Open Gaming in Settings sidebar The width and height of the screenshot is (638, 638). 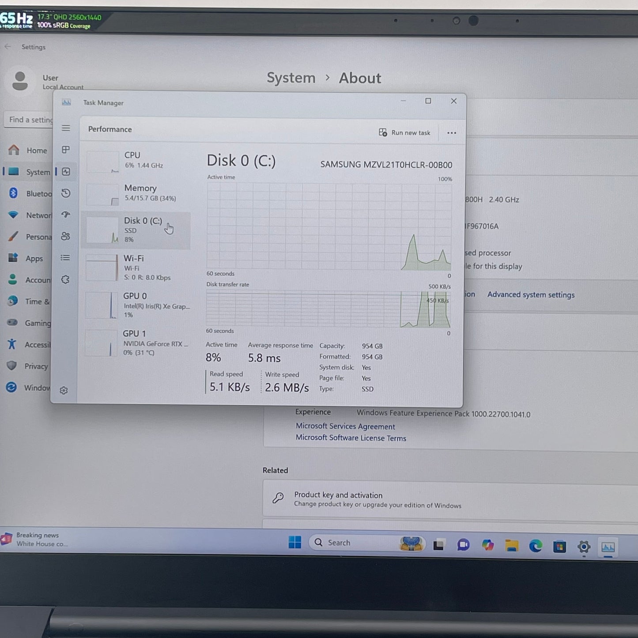[x=28, y=323]
